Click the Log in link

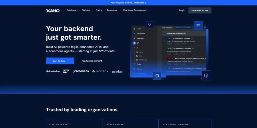click(x=182, y=10)
